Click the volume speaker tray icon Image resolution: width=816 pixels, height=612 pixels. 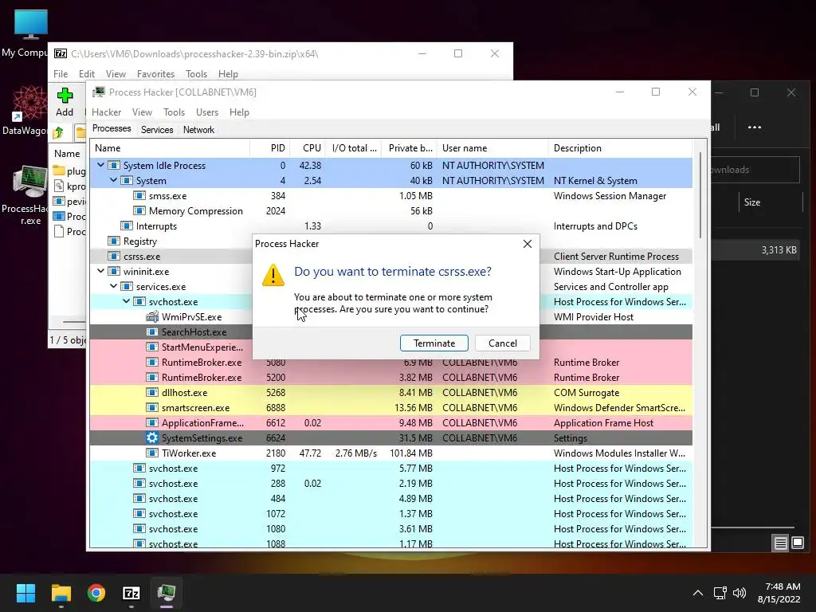[739, 593]
